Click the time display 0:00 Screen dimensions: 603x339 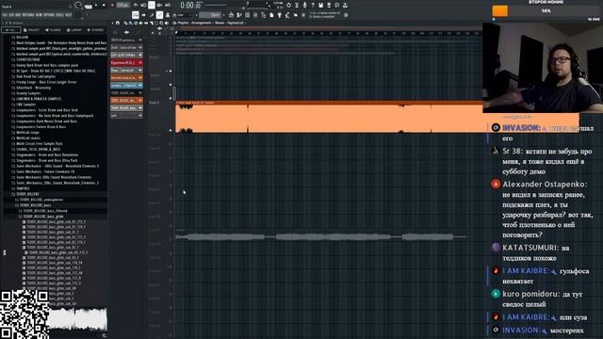pos(191,6)
